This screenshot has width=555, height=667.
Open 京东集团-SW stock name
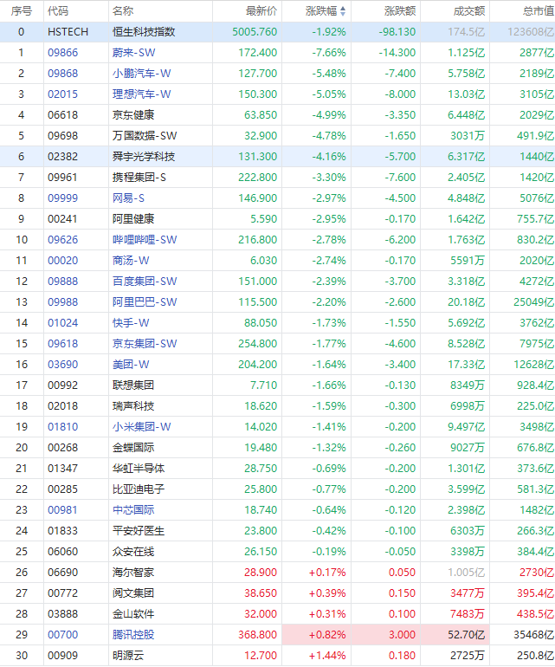[145, 344]
